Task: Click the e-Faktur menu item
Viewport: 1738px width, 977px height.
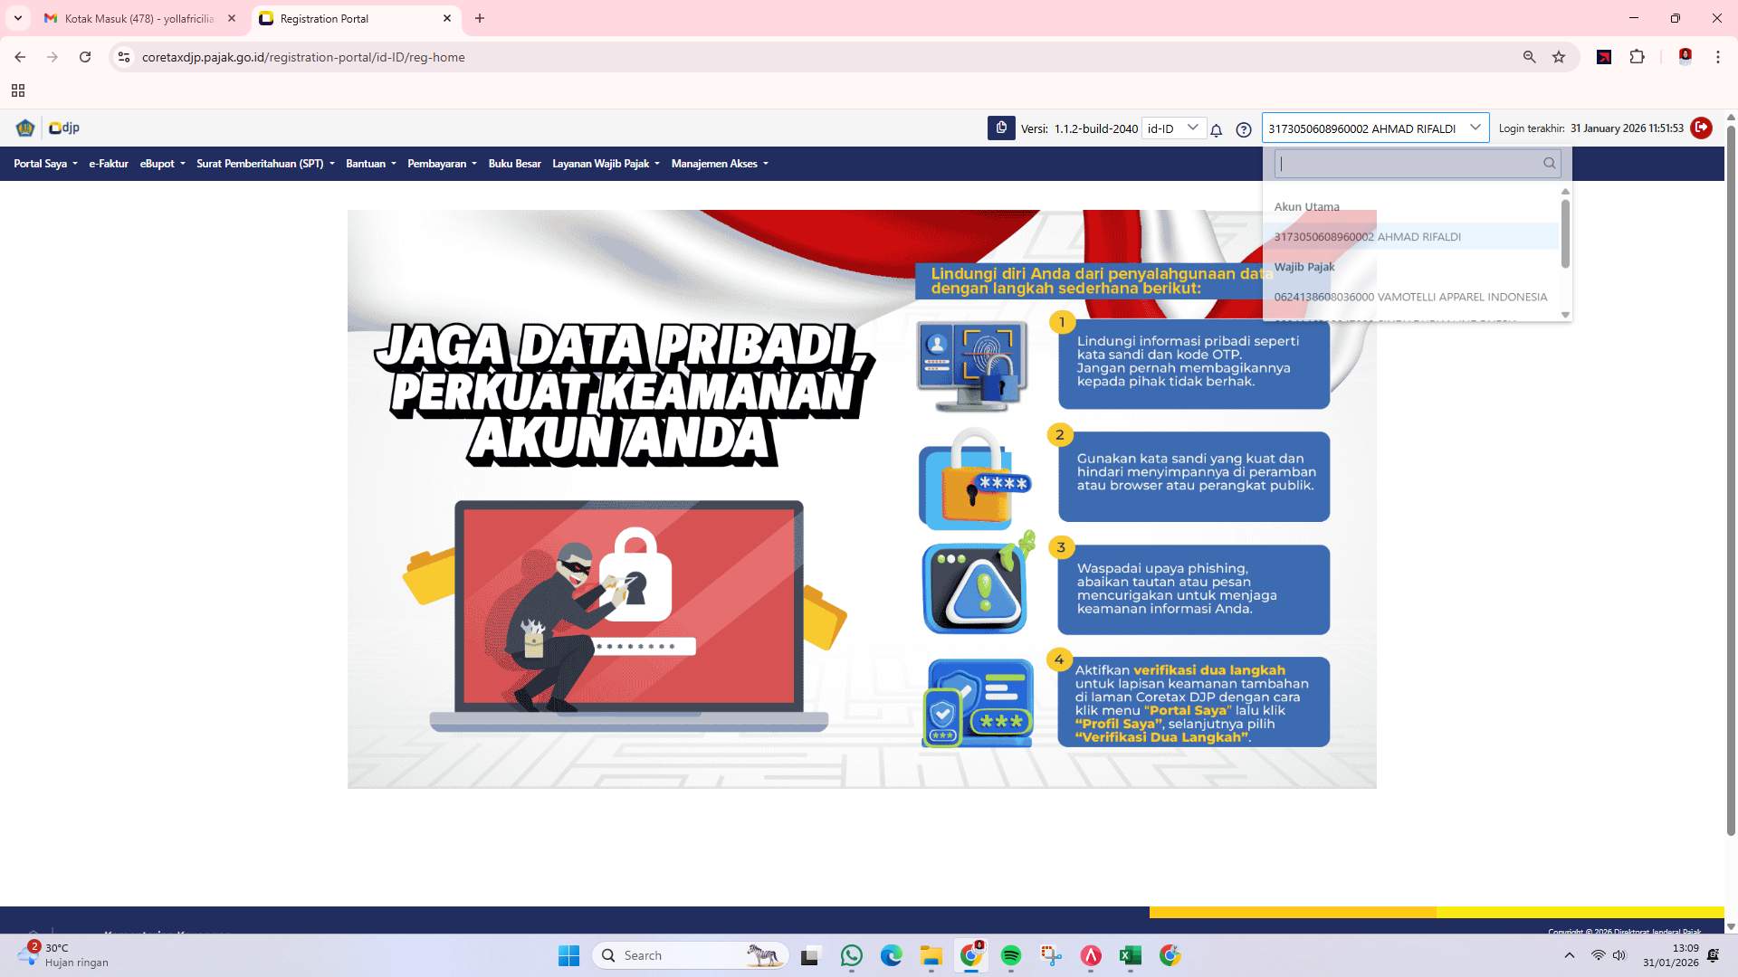Action: [108, 164]
